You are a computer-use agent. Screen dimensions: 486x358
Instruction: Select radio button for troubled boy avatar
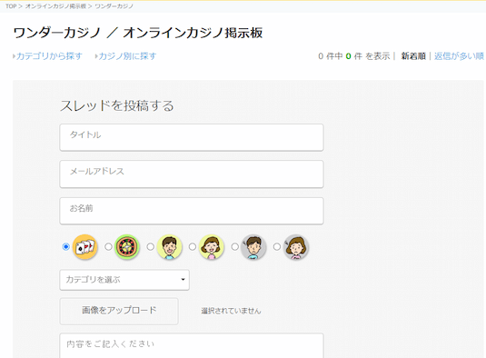coord(234,247)
